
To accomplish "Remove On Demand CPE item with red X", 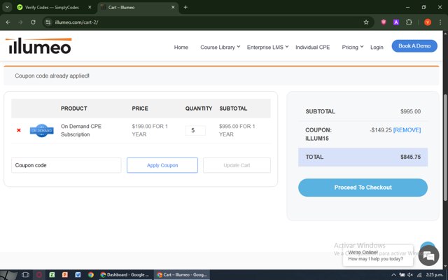I will (19, 130).
